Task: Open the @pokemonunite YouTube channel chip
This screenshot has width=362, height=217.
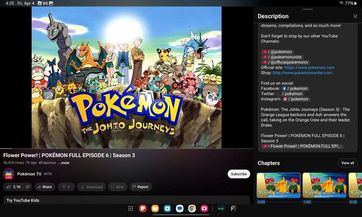Action: [281, 57]
